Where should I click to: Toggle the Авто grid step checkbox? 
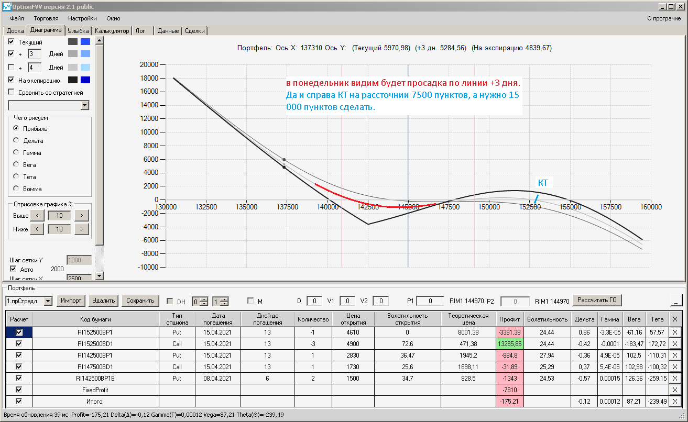point(13,269)
